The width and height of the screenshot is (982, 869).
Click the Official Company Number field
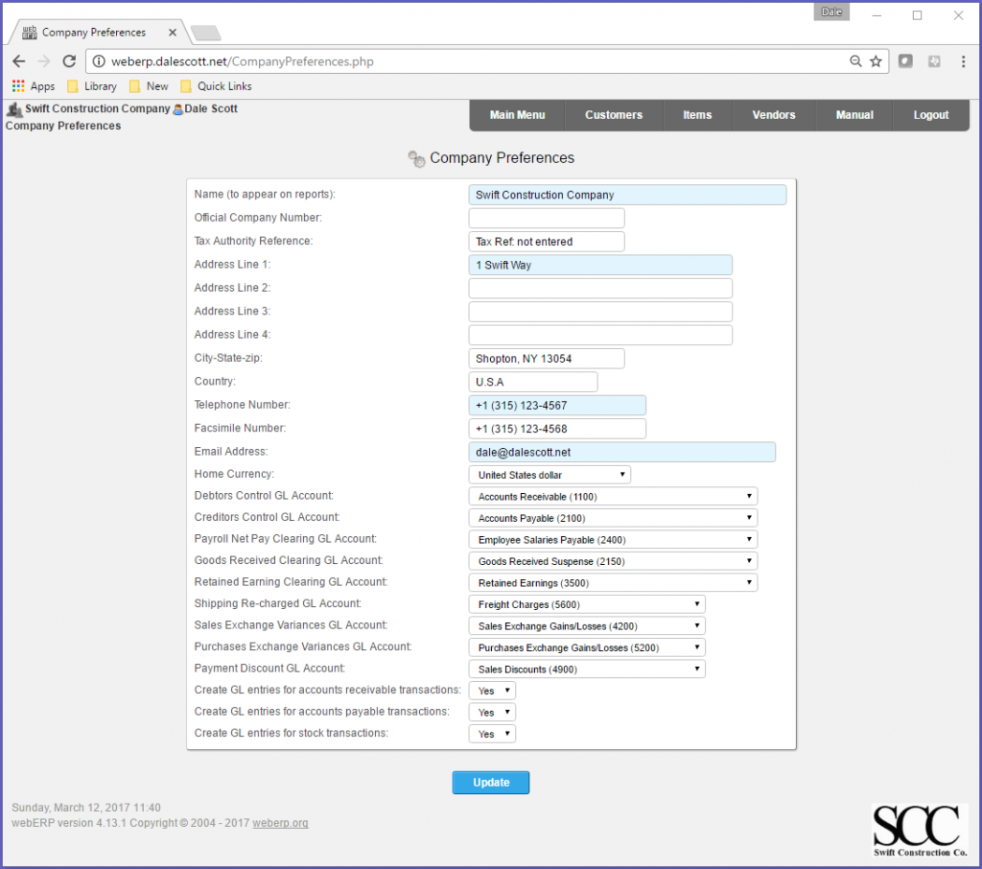(547, 218)
